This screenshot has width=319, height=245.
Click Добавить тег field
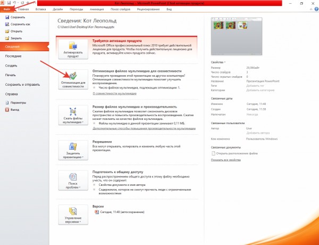255,86
